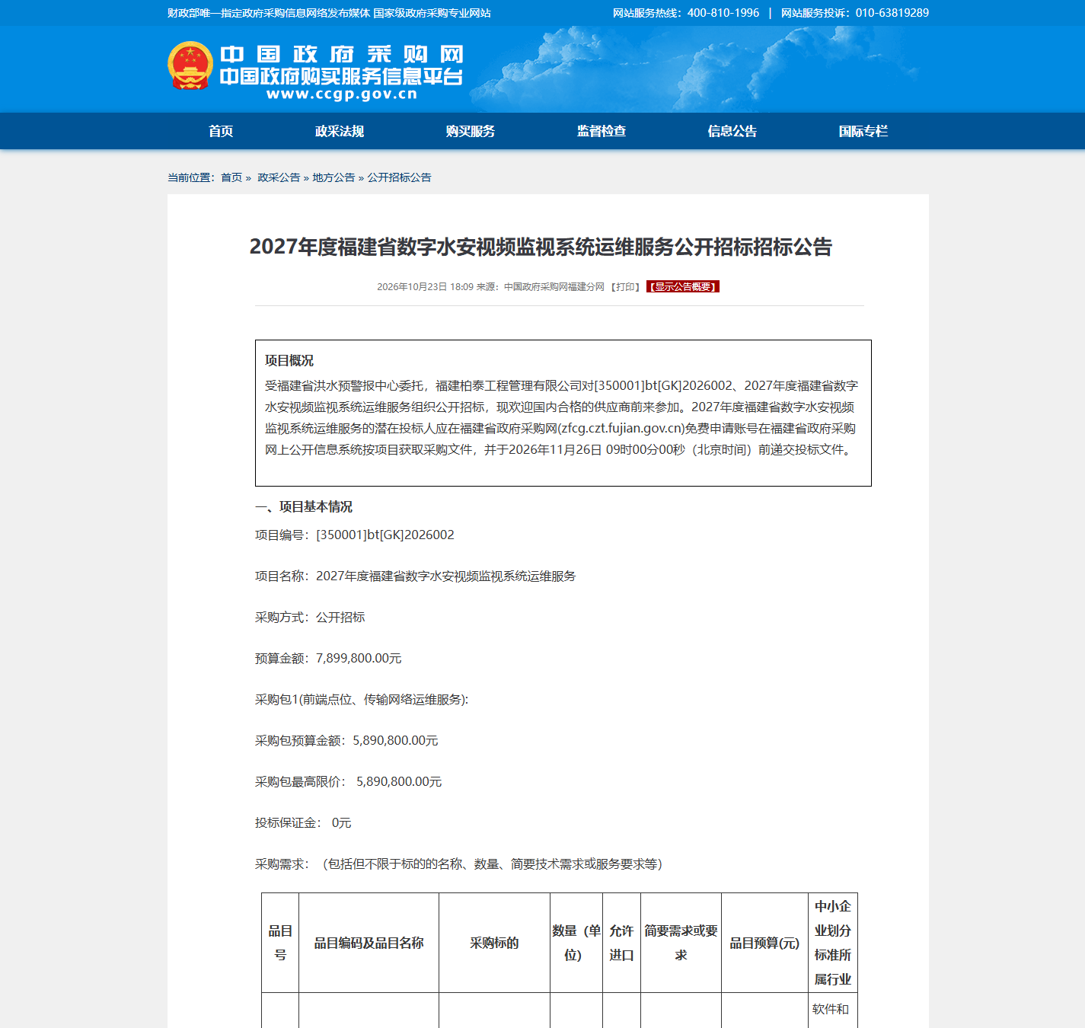Click the 中小企业划分标准所属行业 table header
The height and width of the screenshot is (1028, 1085).
coord(833,943)
